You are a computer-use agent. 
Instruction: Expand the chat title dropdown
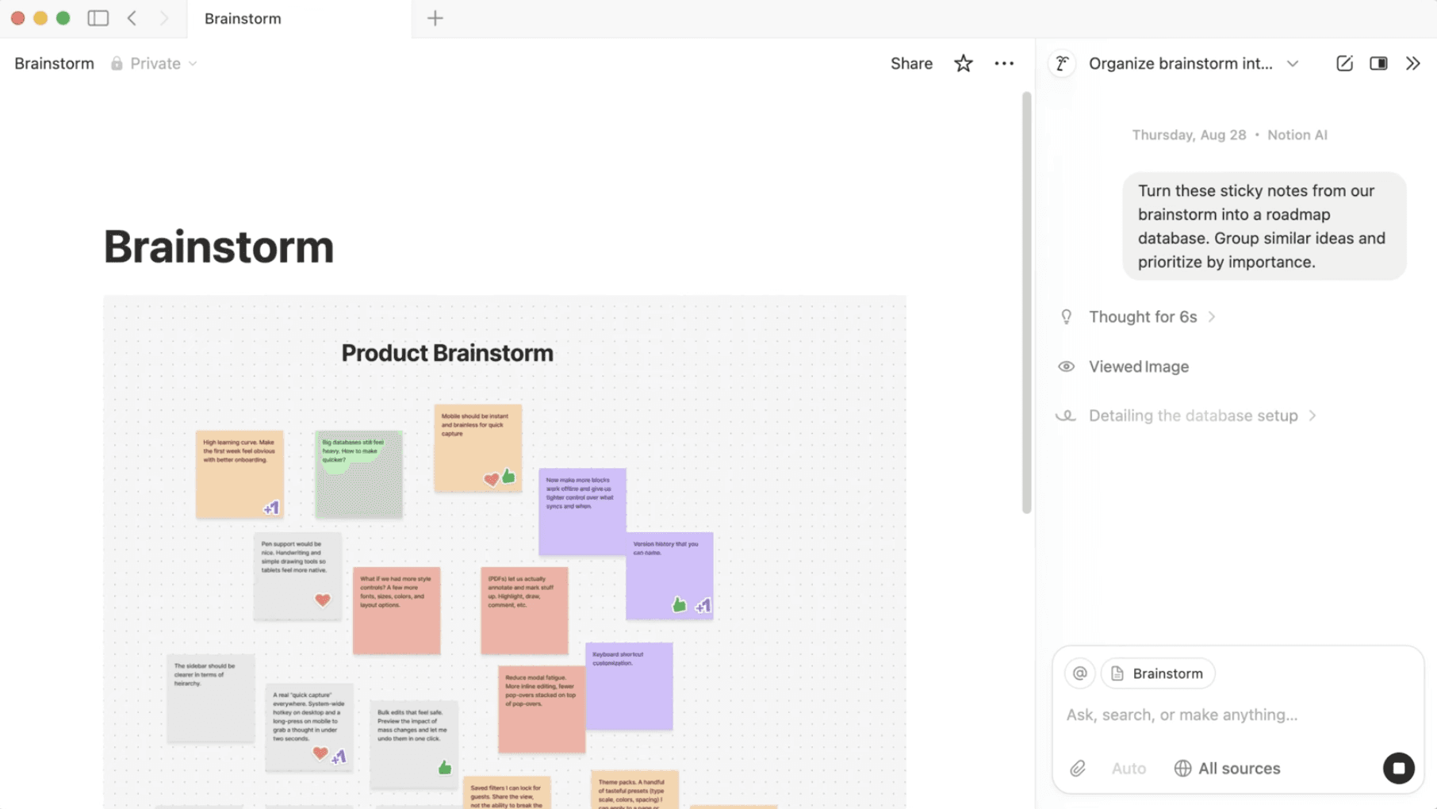tap(1293, 63)
